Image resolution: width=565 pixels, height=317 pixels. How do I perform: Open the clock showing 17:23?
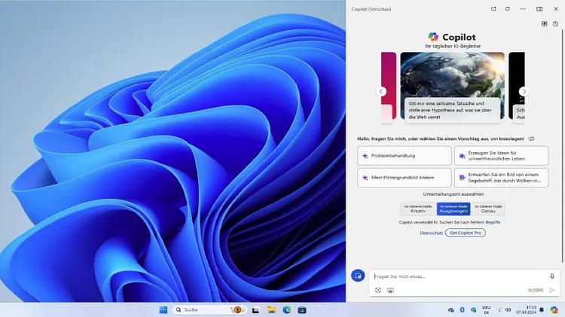[x=527, y=309]
